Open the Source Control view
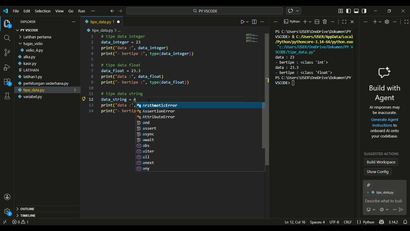410x231 pixels. [7, 53]
